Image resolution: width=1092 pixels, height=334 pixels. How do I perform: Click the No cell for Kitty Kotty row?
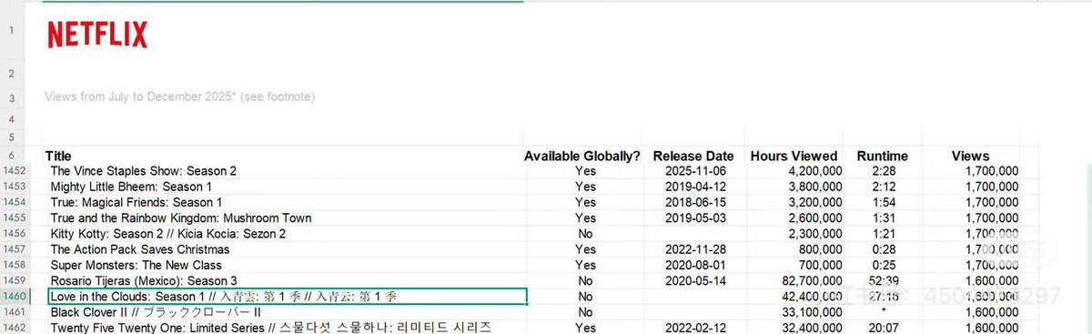tap(584, 234)
